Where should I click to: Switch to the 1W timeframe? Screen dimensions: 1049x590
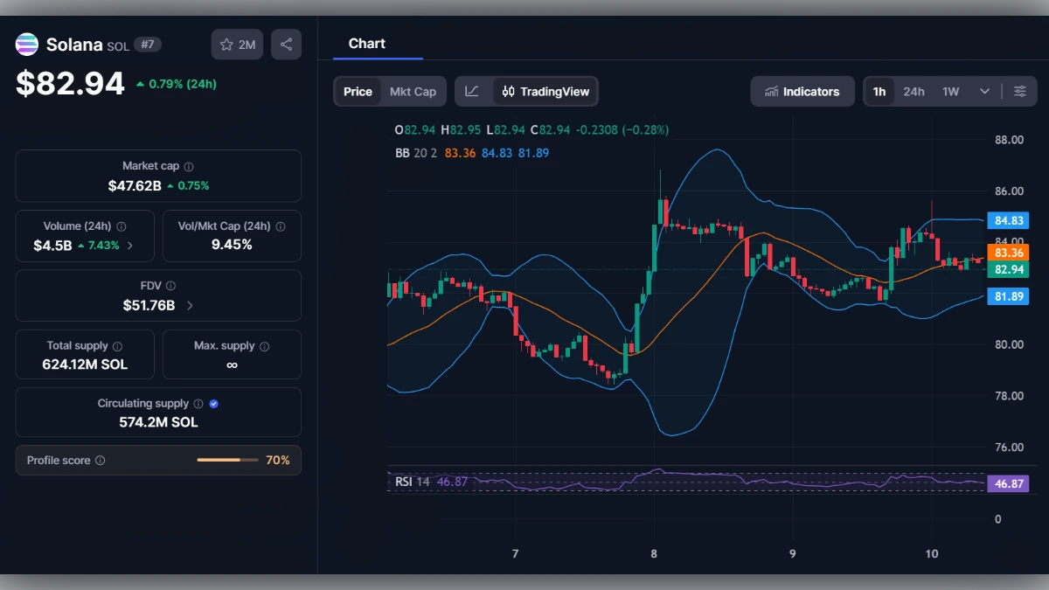click(x=948, y=91)
